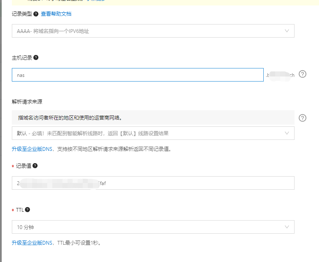Click circled question mark beside 解析请求来源 description
This screenshot has height=262, width=319.
tap(302, 118)
